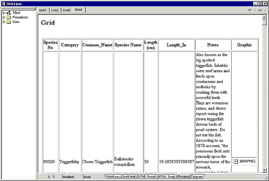Switch to the Unit1 tab
Screen dimensions: 269x181
pos(43,10)
